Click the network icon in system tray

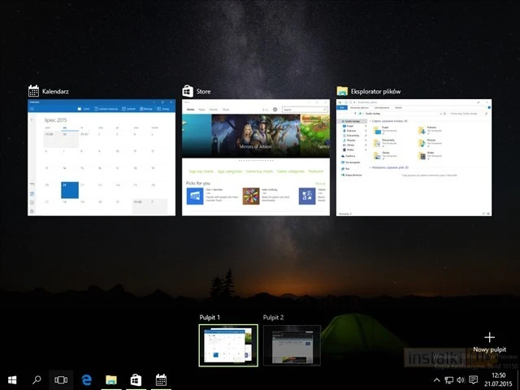point(448,379)
